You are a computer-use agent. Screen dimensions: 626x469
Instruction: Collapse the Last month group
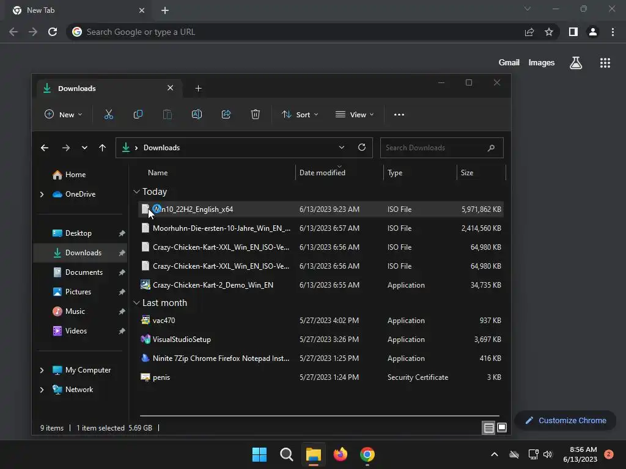pyautogui.click(x=136, y=303)
